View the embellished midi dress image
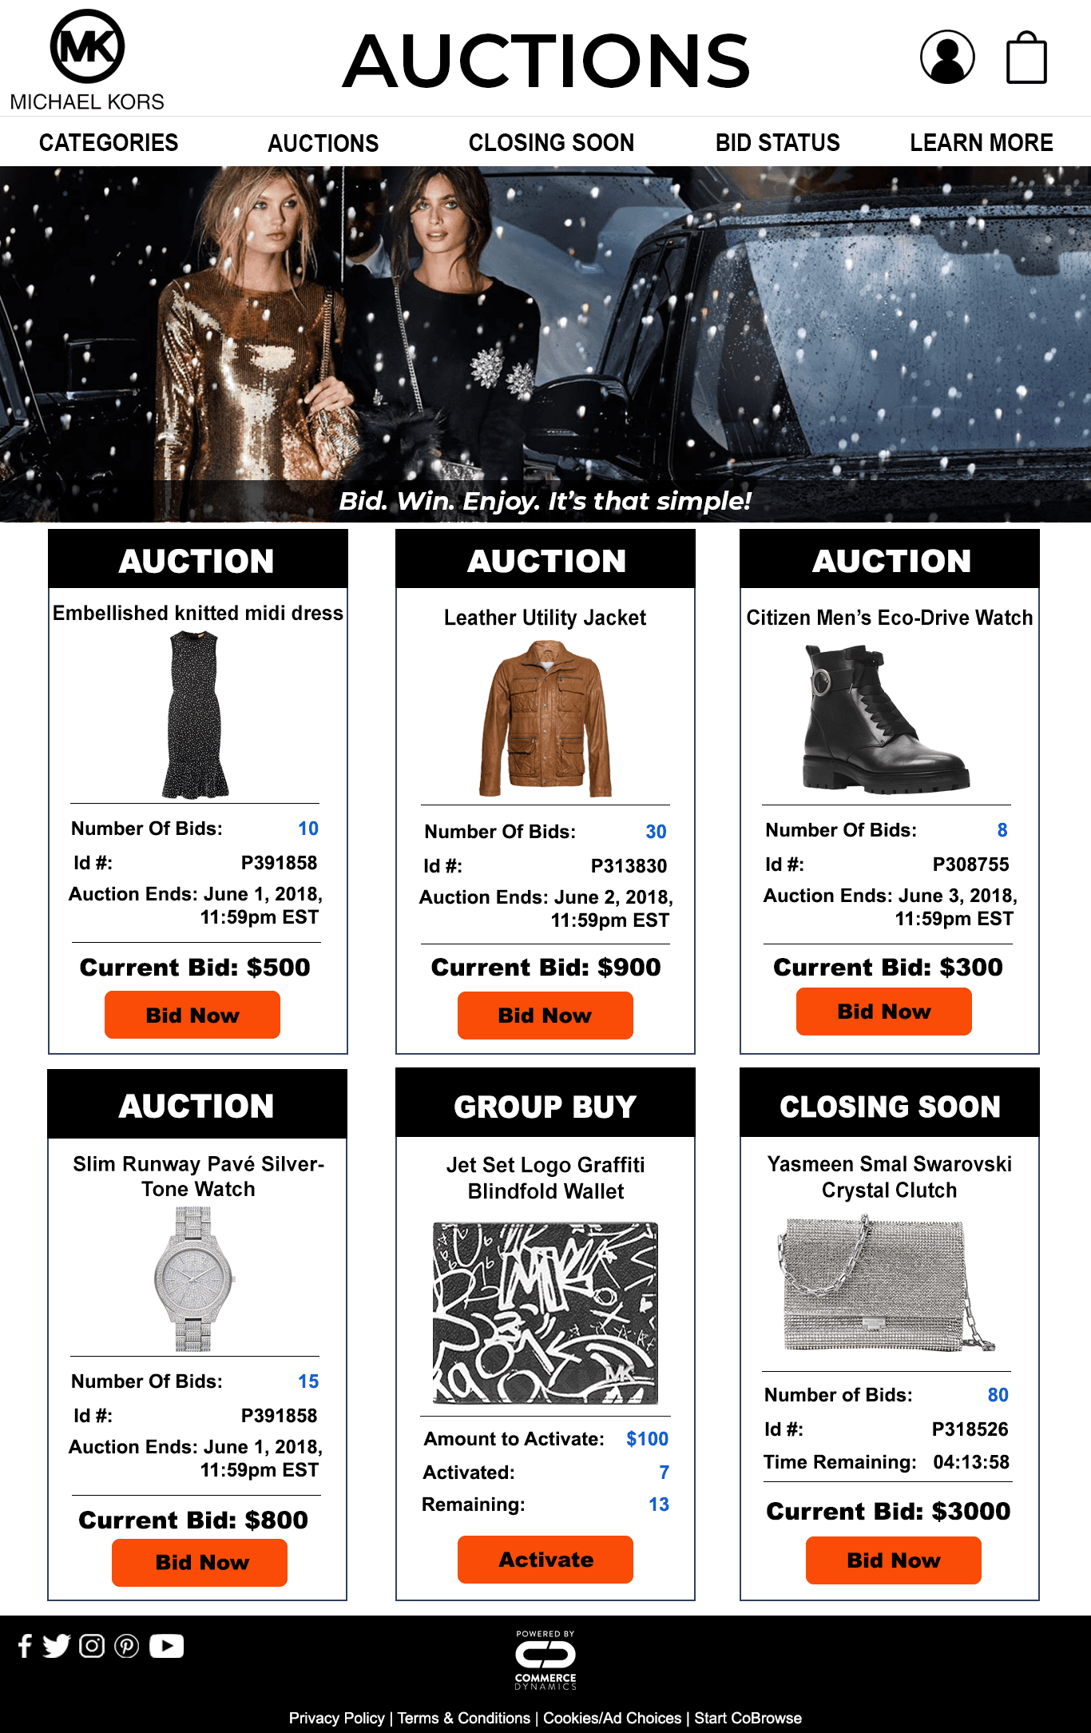Screen dimensions: 1091x1733 (196, 714)
